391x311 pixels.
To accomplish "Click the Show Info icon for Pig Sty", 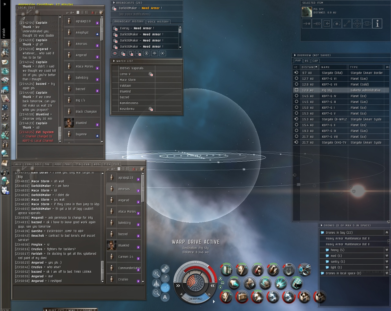I will click(x=377, y=24).
